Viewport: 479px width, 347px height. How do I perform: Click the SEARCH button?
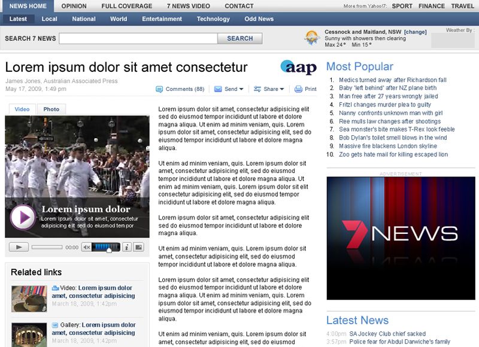[x=239, y=38]
